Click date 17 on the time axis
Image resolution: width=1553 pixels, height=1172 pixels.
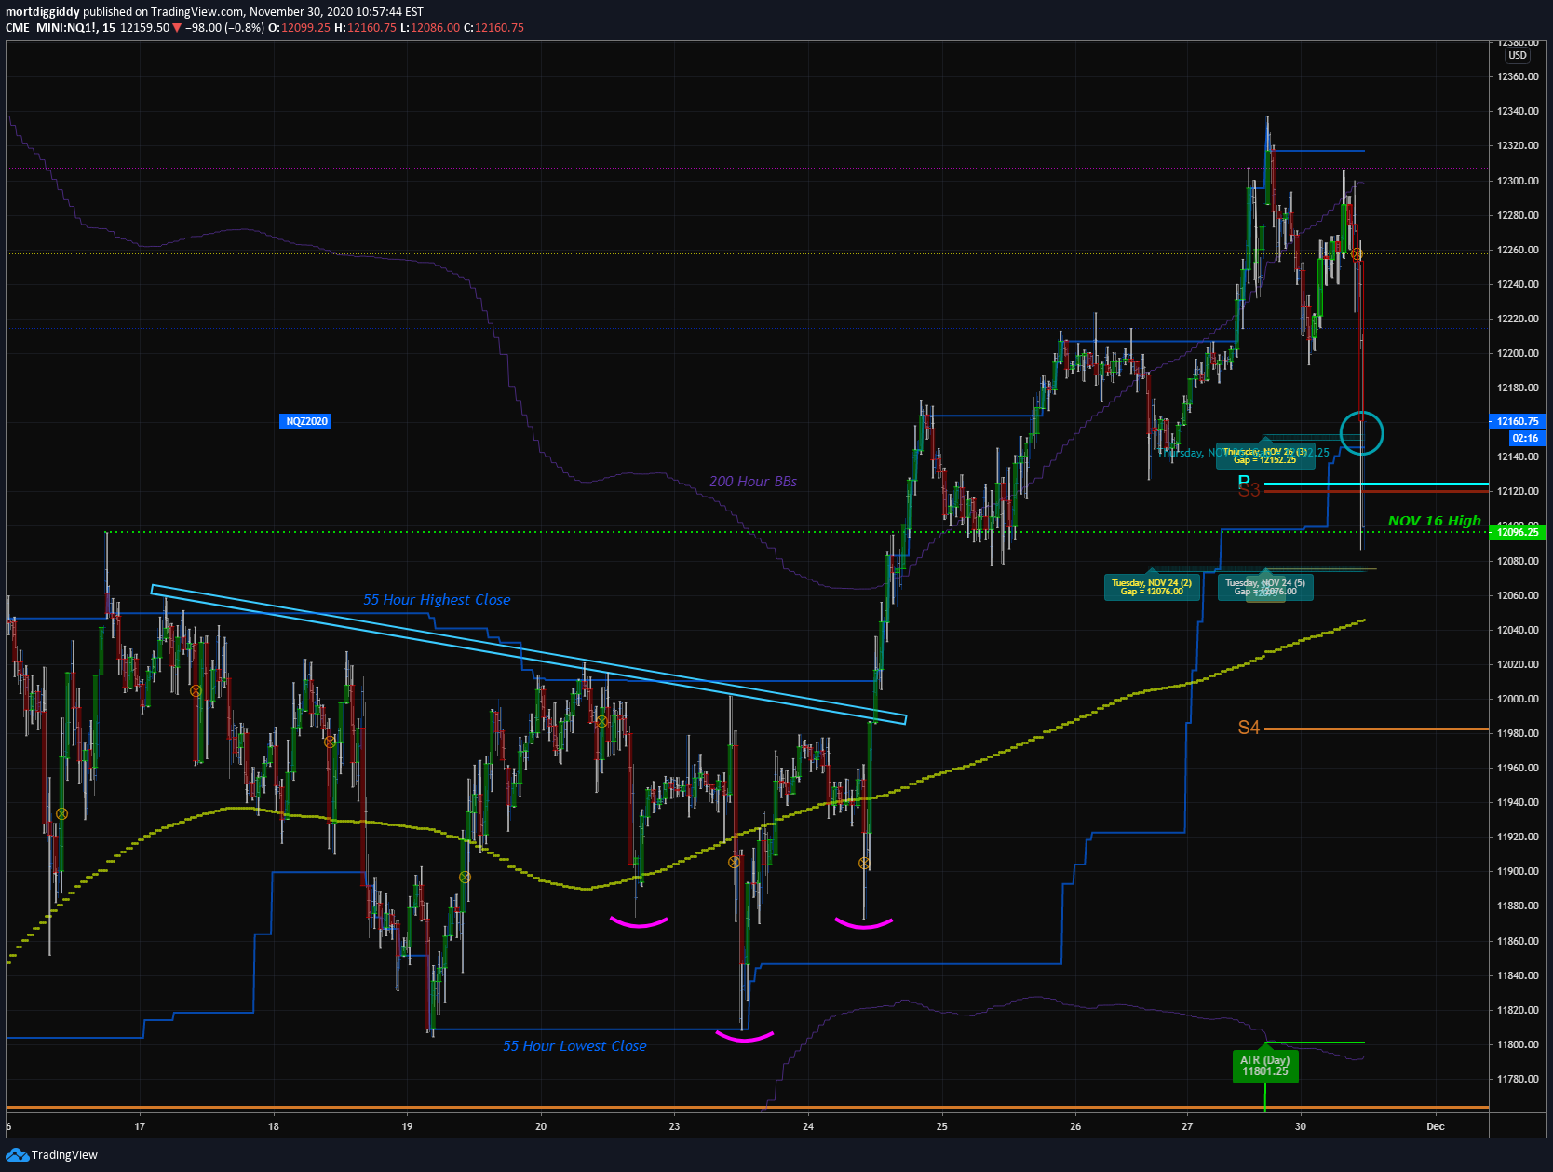pyautogui.click(x=140, y=1126)
